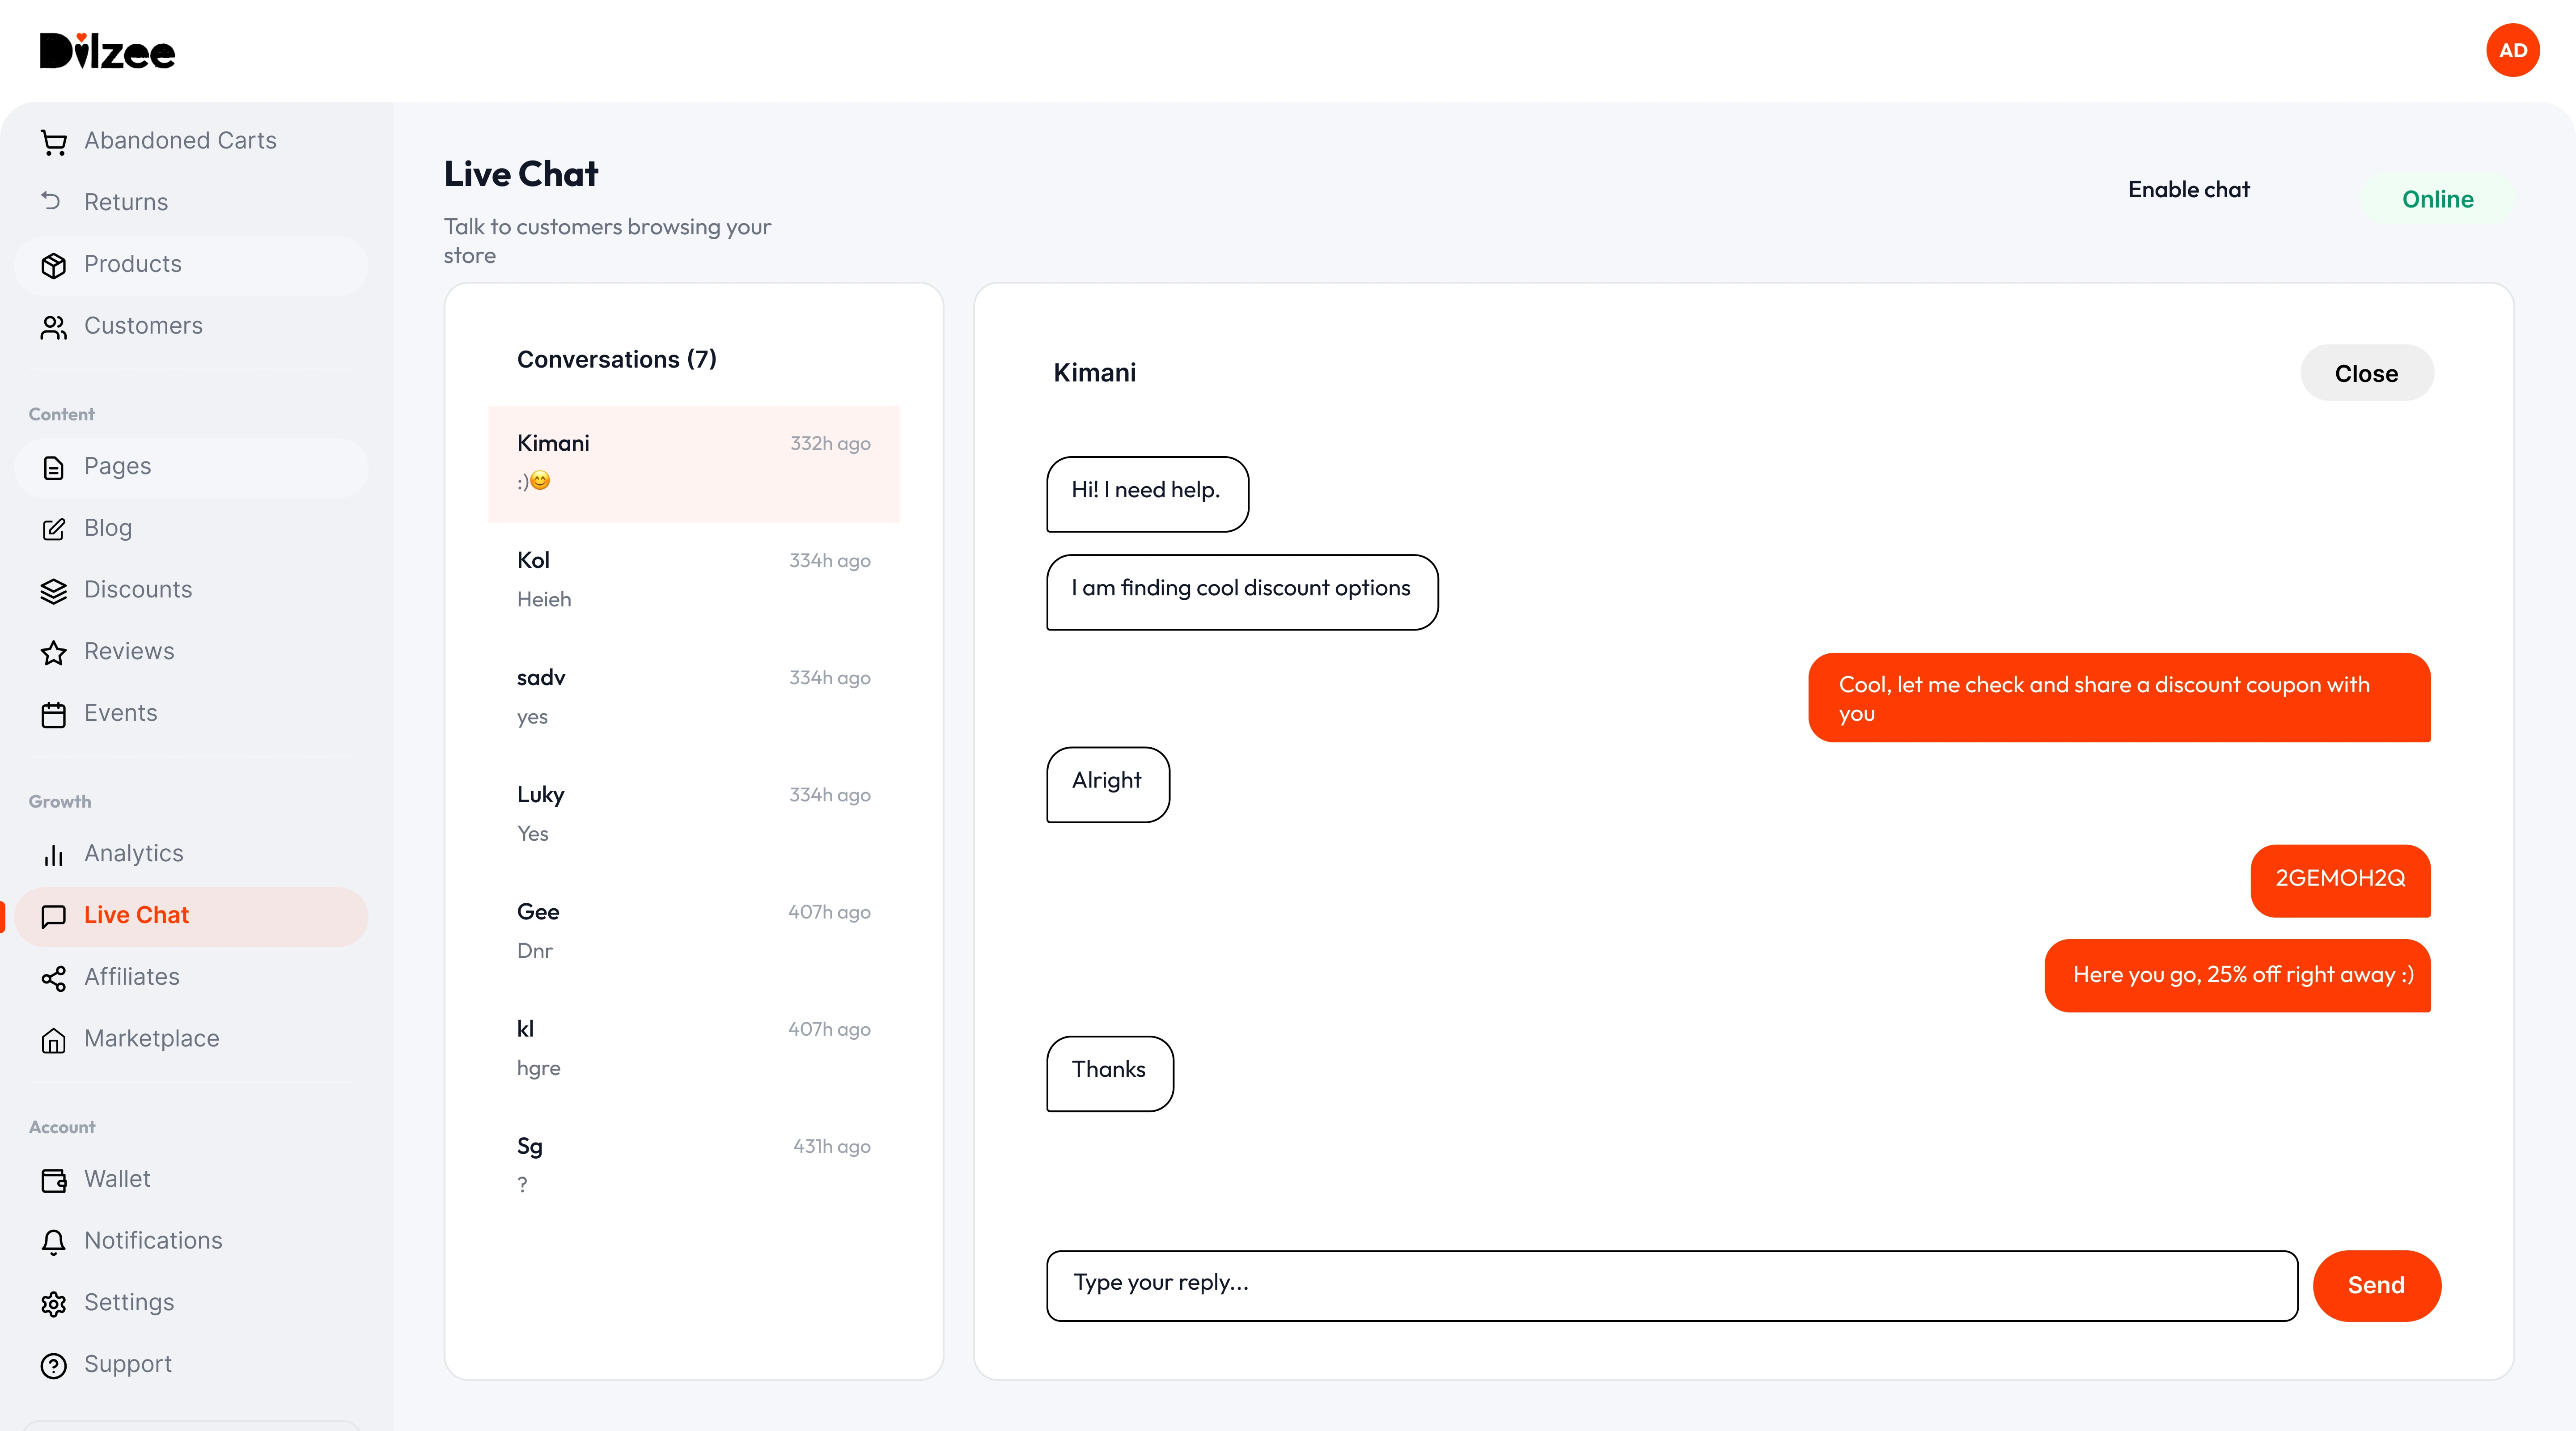The height and width of the screenshot is (1431, 2576).
Task: Click the Customers people icon
Action: click(x=54, y=327)
